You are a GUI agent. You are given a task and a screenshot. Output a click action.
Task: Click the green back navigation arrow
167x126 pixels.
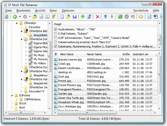pos(15,17)
